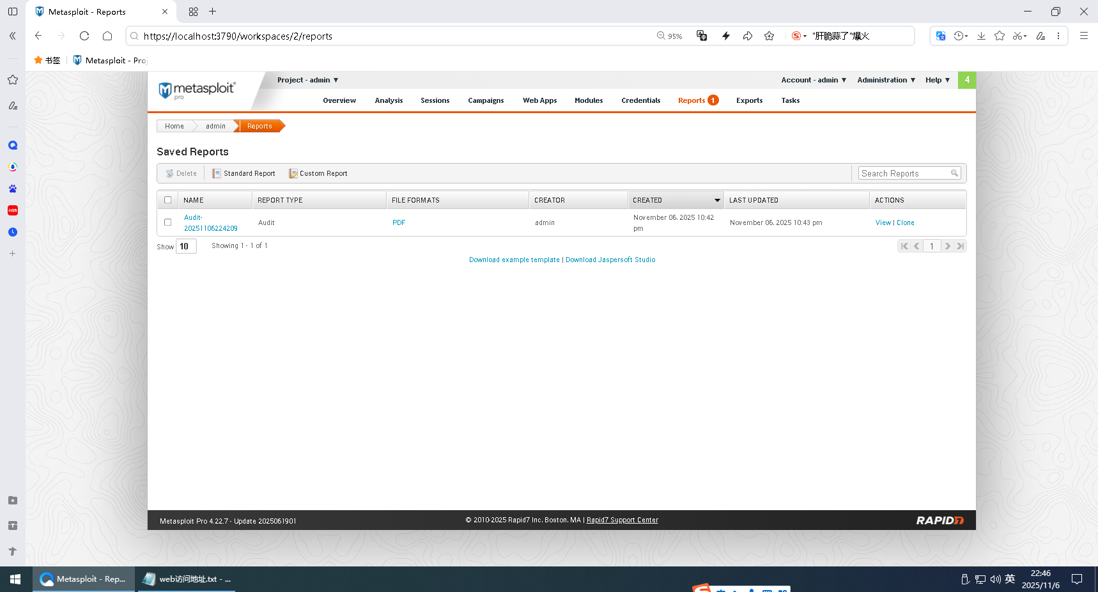The width and height of the screenshot is (1098, 592).
Task: Click the Custom Report icon
Action: click(x=293, y=174)
